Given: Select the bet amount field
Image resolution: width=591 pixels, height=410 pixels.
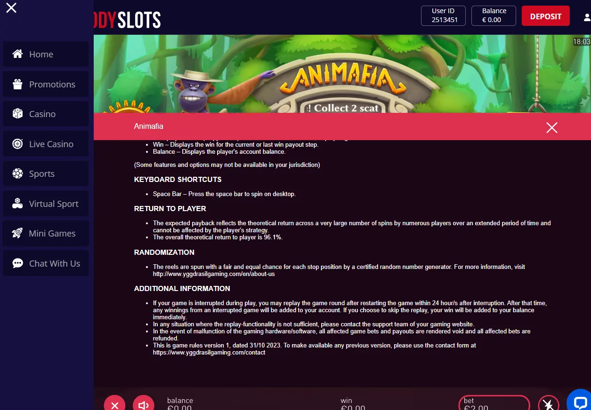Looking at the screenshot, I should click(494, 403).
